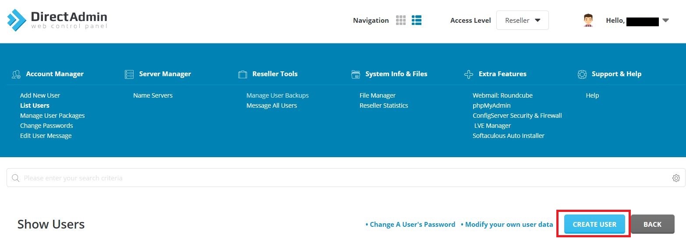
Task: Open System Info & Files heading
Action: pyautogui.click(x=396, y=74)
